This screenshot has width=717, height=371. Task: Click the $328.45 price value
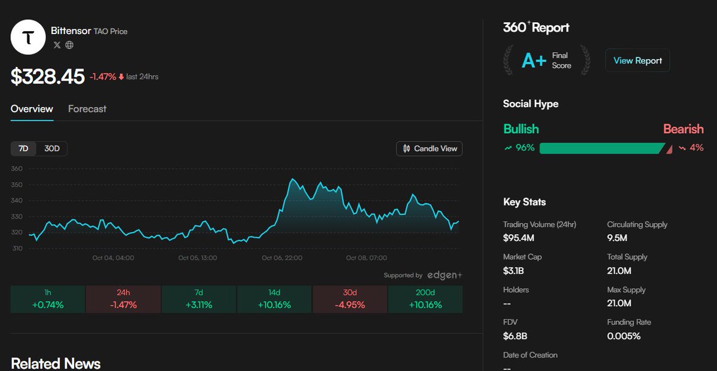pos(47,76)
